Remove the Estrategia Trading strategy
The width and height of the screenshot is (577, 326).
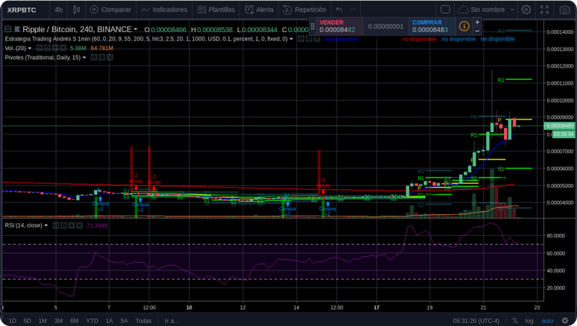316,38
